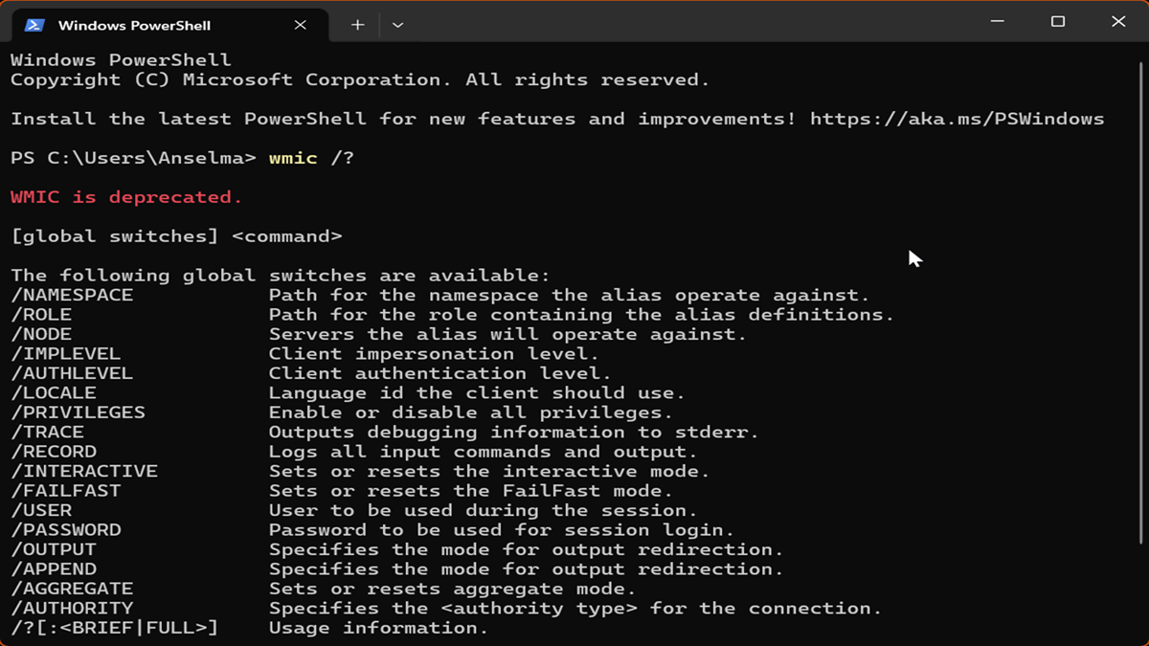The image size is (1149, 646).
Task: Click the /FAILFAST switch name
Action: click(66, 491)
